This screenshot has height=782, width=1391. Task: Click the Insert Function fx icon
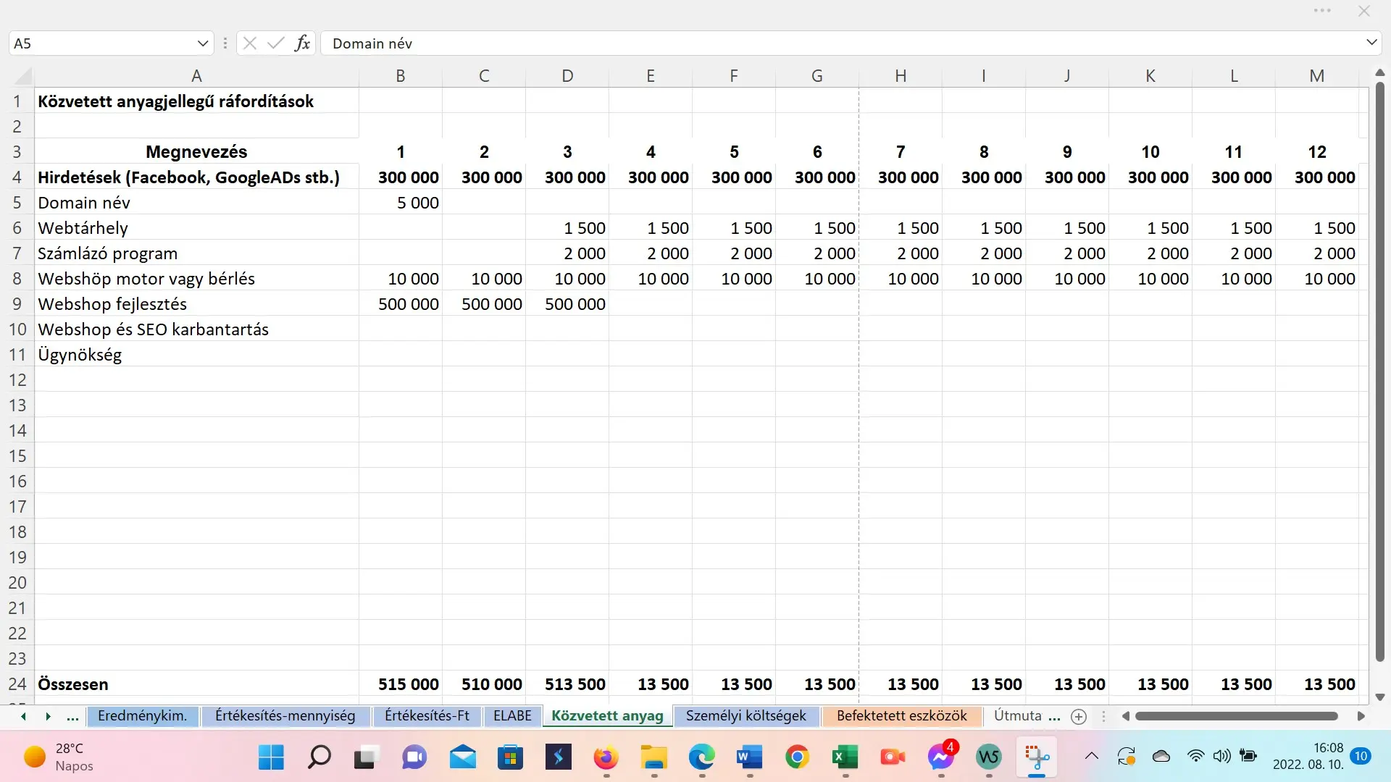point(302,43)
